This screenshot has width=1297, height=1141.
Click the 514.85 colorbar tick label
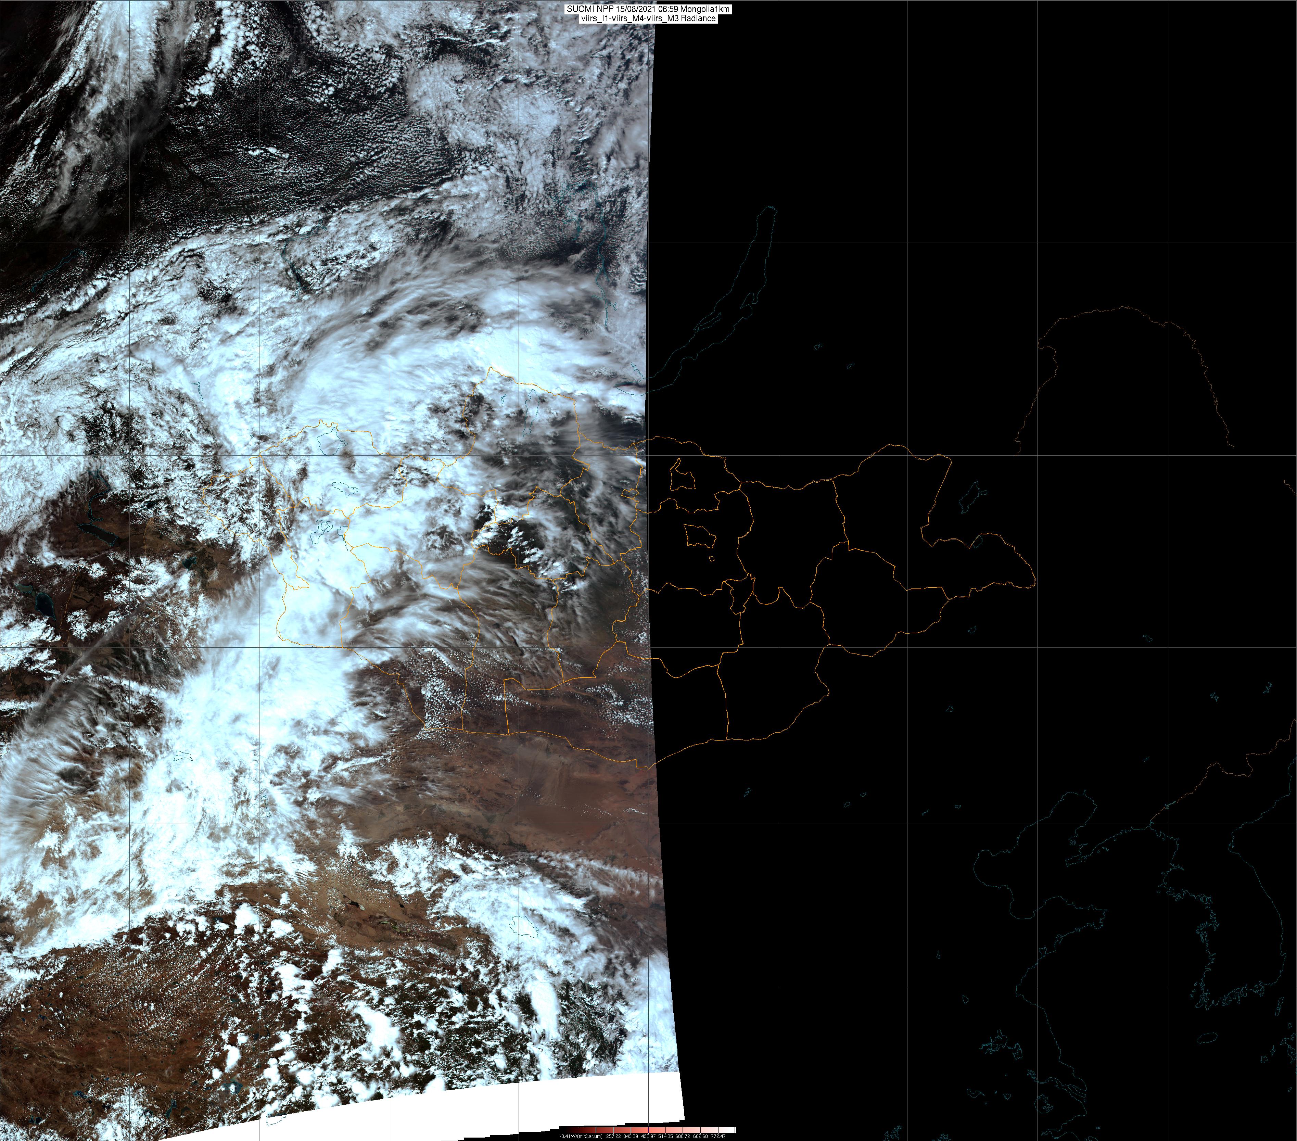(x=666, y=1136)
